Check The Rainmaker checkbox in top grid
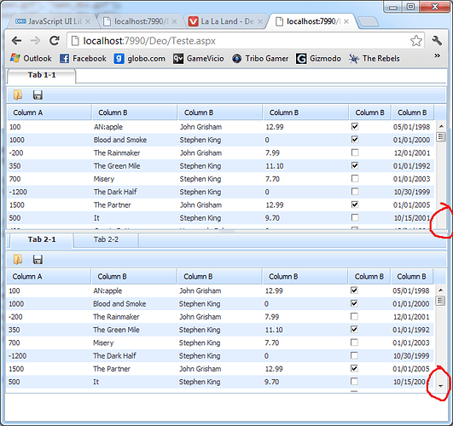This screenshot has width=453, height=426. coord(355,153)
